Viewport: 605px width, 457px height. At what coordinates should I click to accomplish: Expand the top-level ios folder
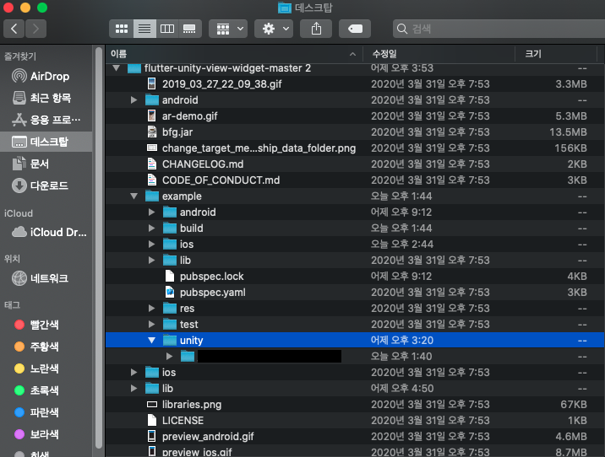pos(134,373)
